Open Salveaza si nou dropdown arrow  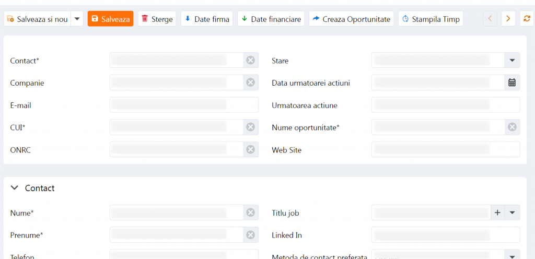click(77, 19)
